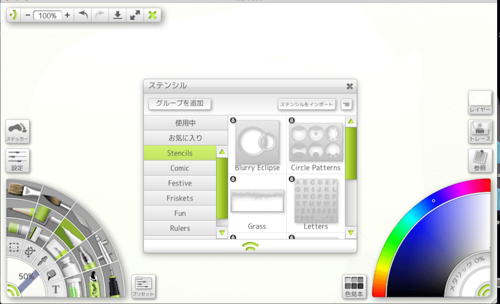Toggle lock icon on Letters stencil

pos(292,179)
